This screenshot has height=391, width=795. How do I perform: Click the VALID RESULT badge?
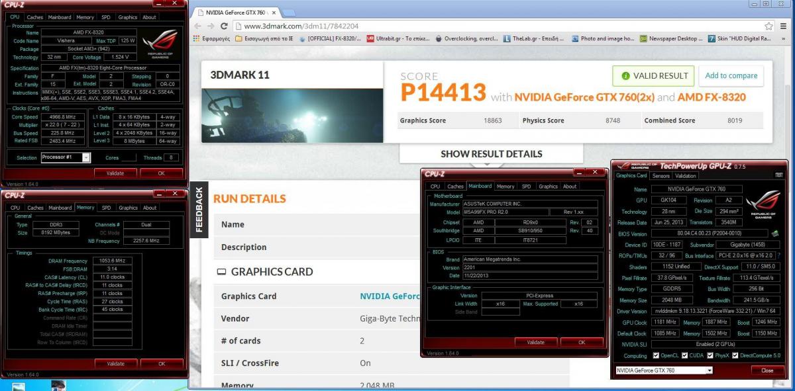pos(653,76)
